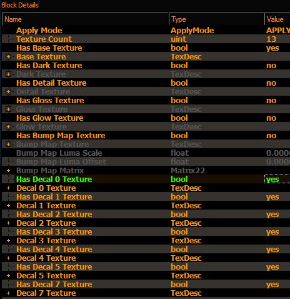This screenshot has height=299, width=290.
Task: Sort by the Type column header
Action: 216,19
